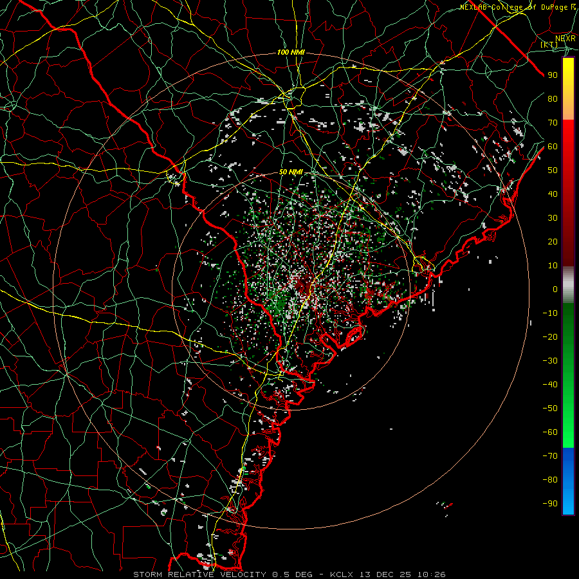
Task: Click the 10 value on velocity scale
Action: pos(553,266)
